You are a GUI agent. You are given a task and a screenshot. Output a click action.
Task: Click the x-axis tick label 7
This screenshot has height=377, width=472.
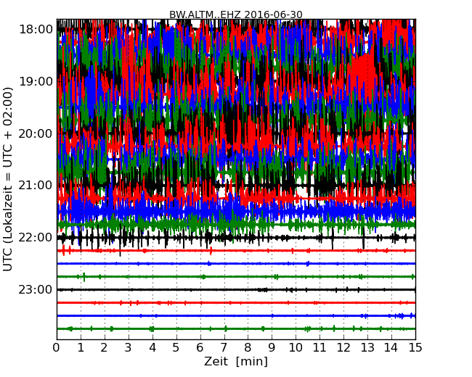(224, 347)
